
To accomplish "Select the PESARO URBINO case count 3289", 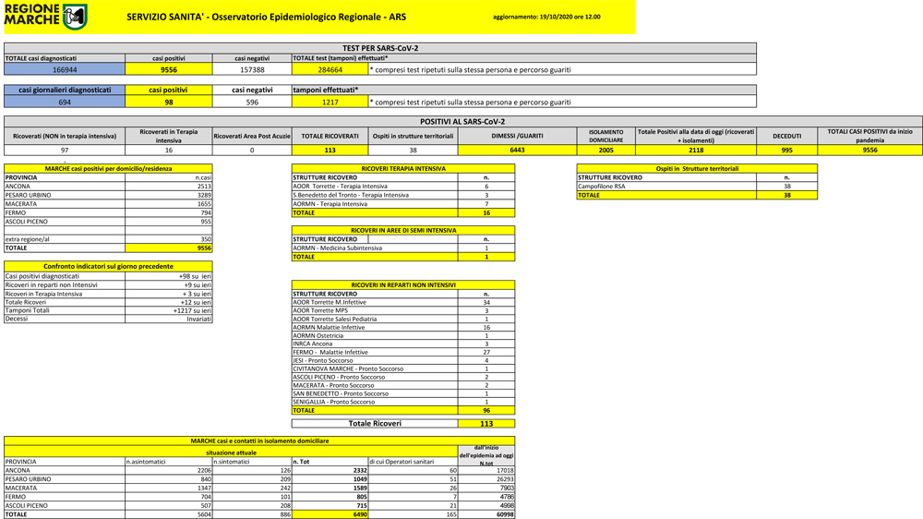I will tap(204, 195).
